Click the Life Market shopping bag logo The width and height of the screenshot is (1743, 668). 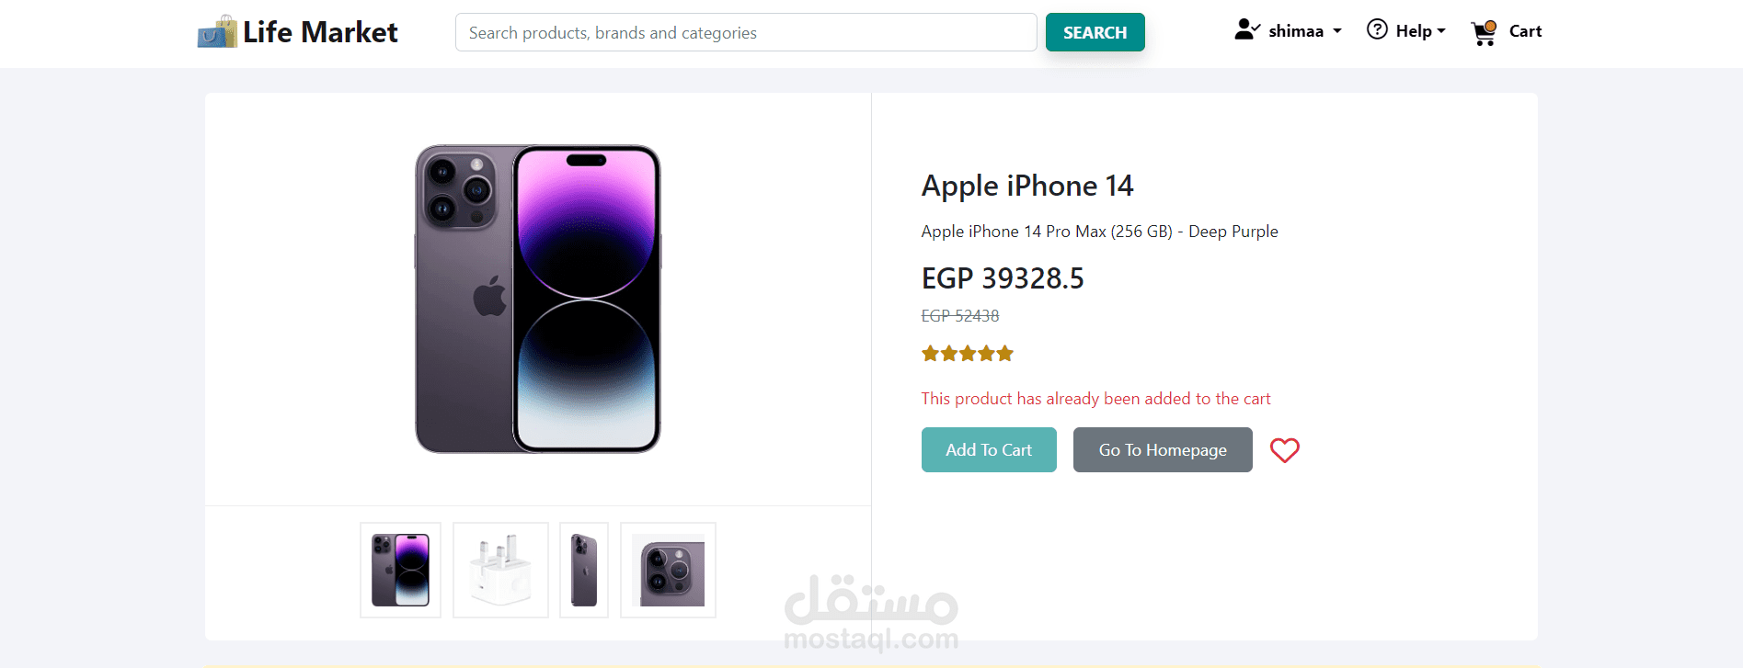(217, 32)
